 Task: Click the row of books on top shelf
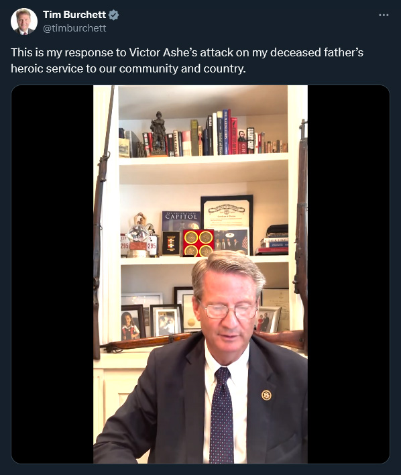203,134
